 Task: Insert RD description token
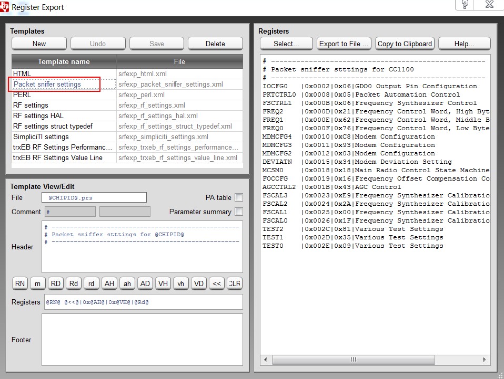pyautogui.click(x=56, y=283)
